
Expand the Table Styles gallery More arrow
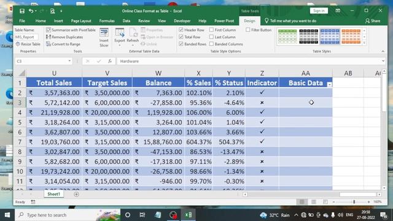tap(364, 43)
